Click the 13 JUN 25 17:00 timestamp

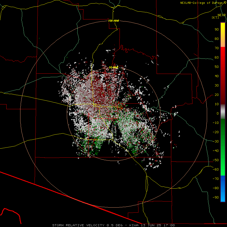[158, 225]
